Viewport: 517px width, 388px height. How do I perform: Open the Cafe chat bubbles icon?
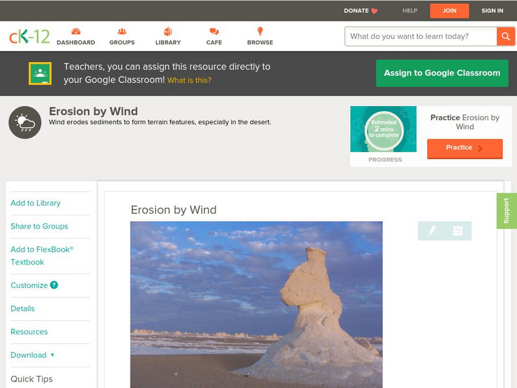coord(214,32)
